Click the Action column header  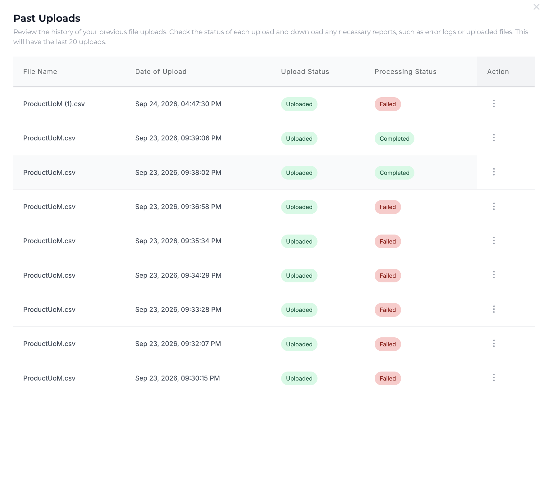pos(498,72)
